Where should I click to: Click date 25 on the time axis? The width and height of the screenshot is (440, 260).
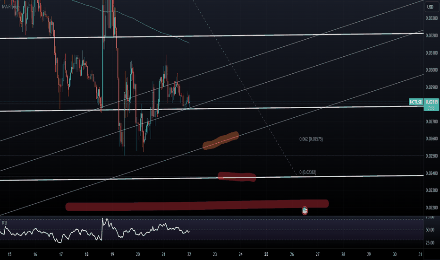266,254
